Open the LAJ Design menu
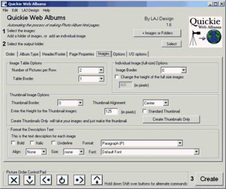The height and width of the screenshot is (189, 226). (x=31, y=10)
